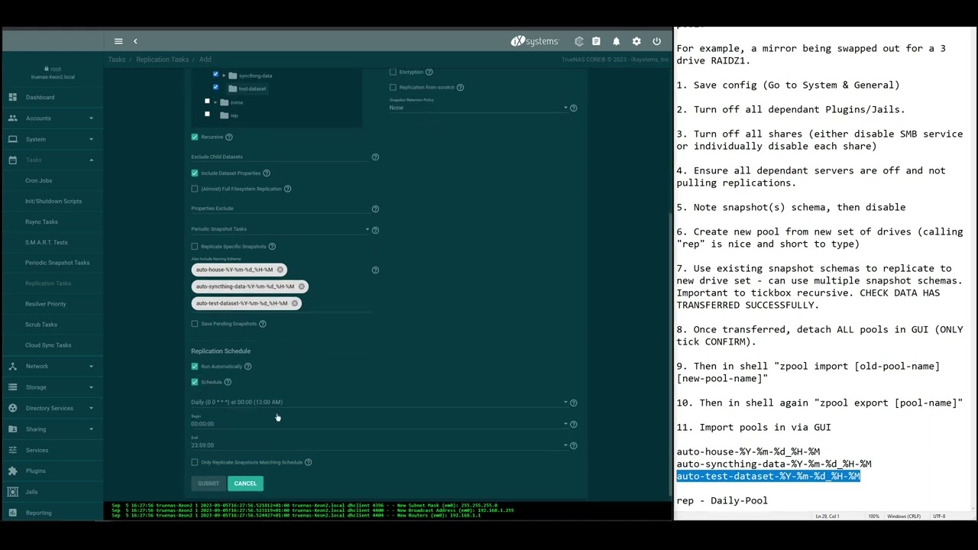Open the Begin time dropdown
Image resolution: width=978 pixels, height=550 pixels.
point(380,424)
